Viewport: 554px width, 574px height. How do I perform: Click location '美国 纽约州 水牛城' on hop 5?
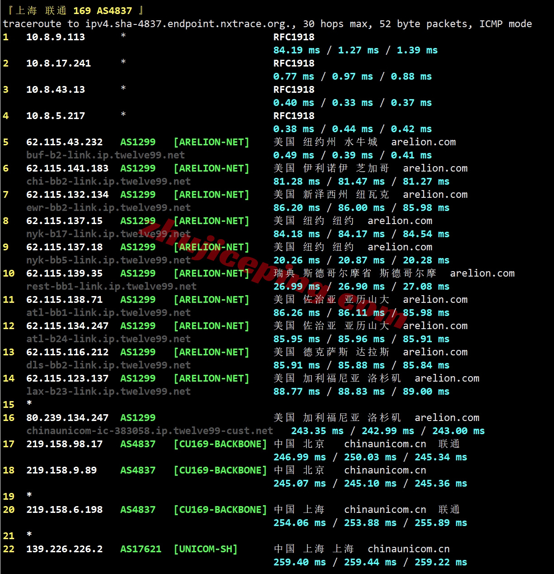pos(325,142)
